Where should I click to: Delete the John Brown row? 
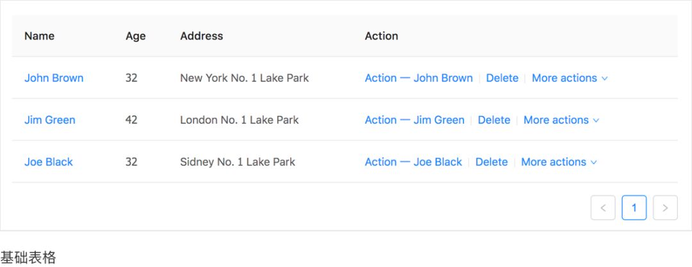[502, 78]
